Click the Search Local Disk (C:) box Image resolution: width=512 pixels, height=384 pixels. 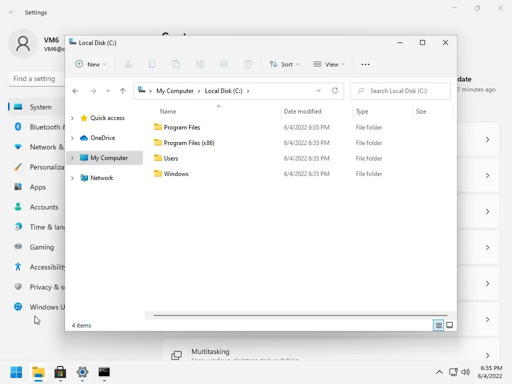click(x=400, y=91)
